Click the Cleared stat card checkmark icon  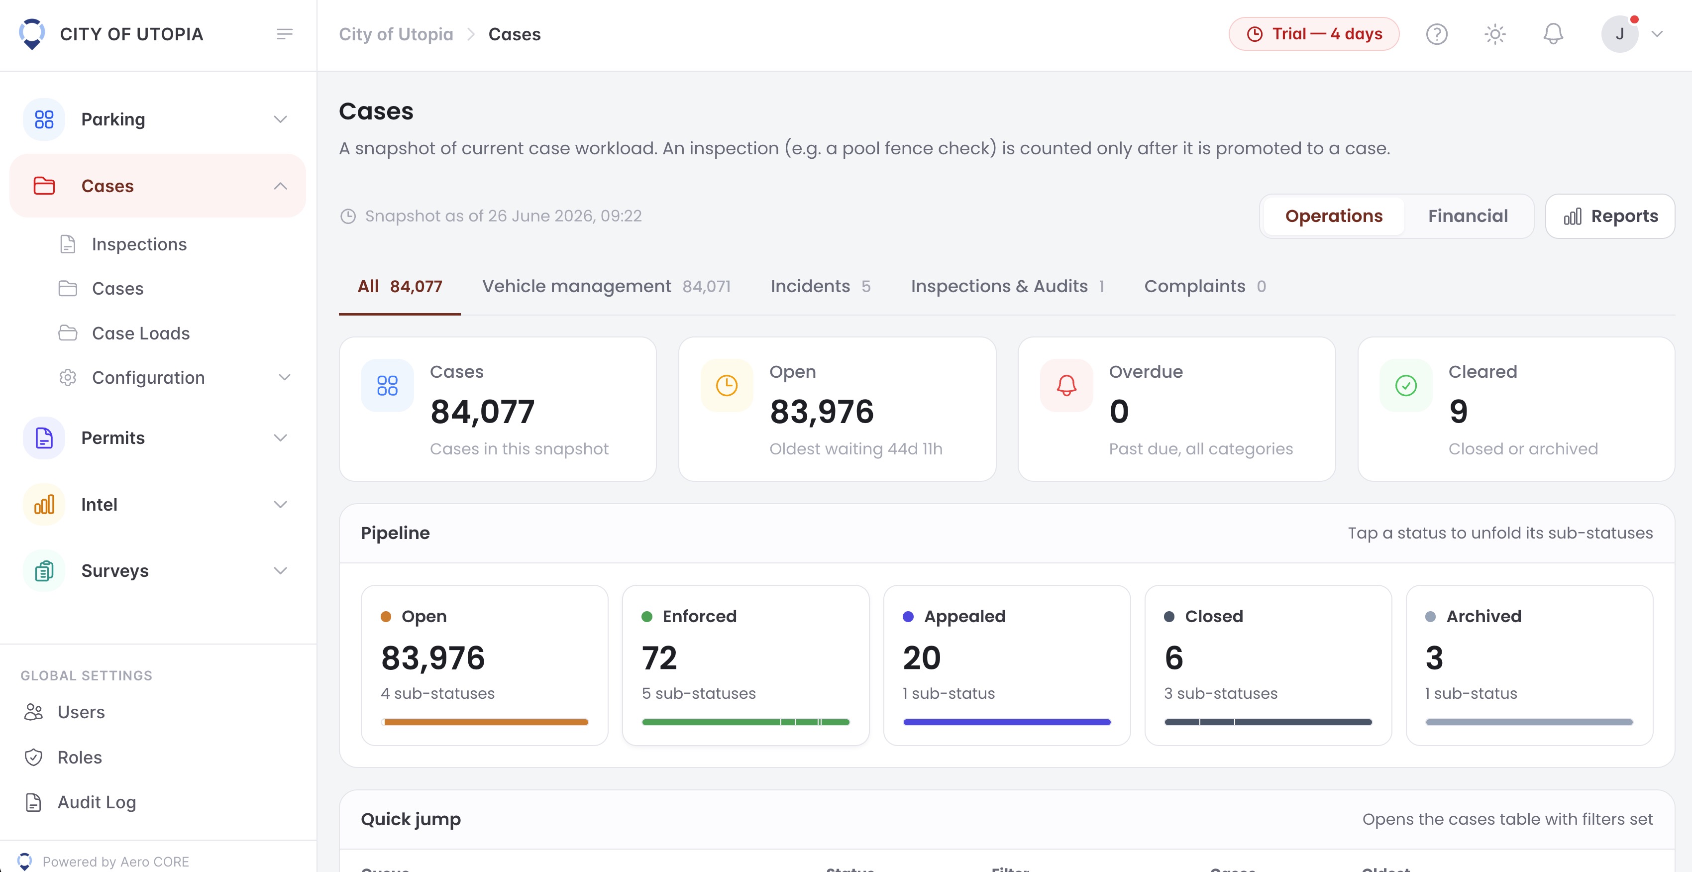pos(1406,386)
